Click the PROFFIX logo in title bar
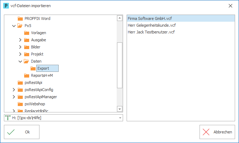Image resolution: width=239 pixels, height=143 pixels. click(x=6, y=6)
